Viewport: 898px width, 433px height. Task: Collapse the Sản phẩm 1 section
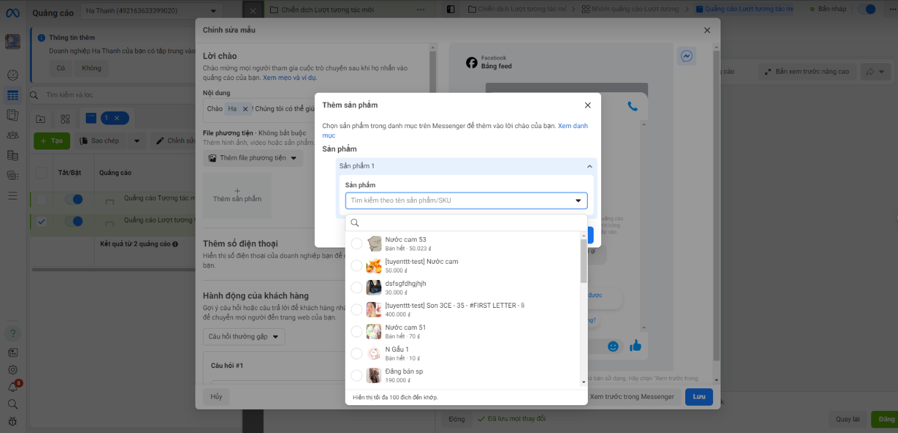tap(590, 166)
